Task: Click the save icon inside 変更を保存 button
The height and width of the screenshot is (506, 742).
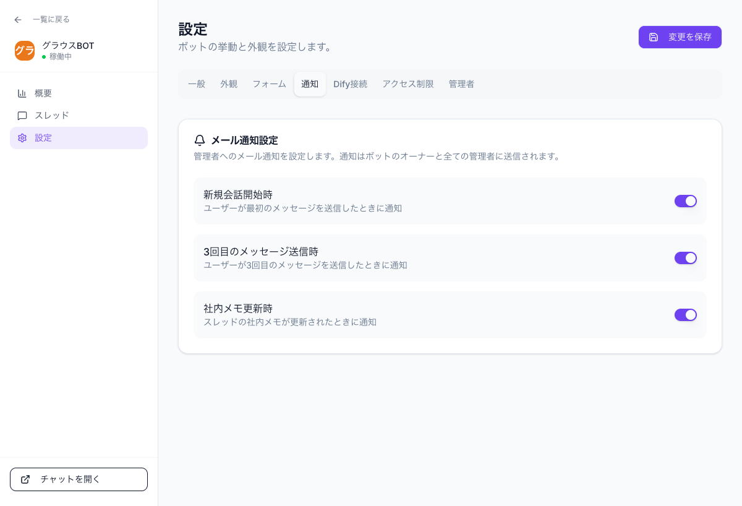Action: pos(654,36)
